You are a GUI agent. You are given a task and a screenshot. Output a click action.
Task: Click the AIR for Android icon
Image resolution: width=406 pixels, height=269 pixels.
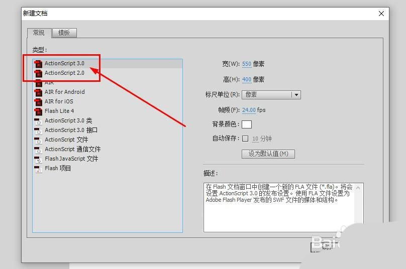(38, 92)
